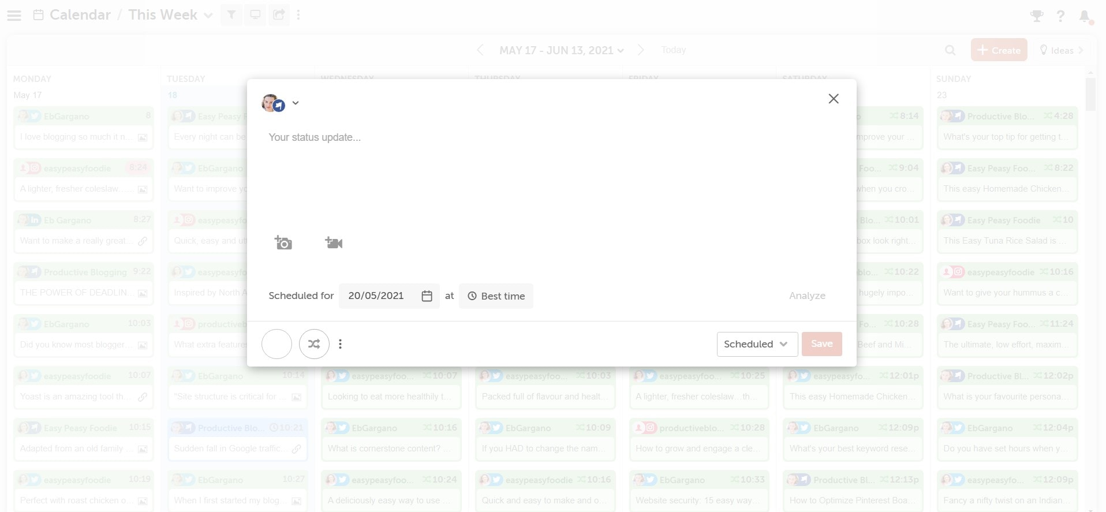Toggle the shuffle recycle button in composer
1106x512 pixels.
point(314,344)
